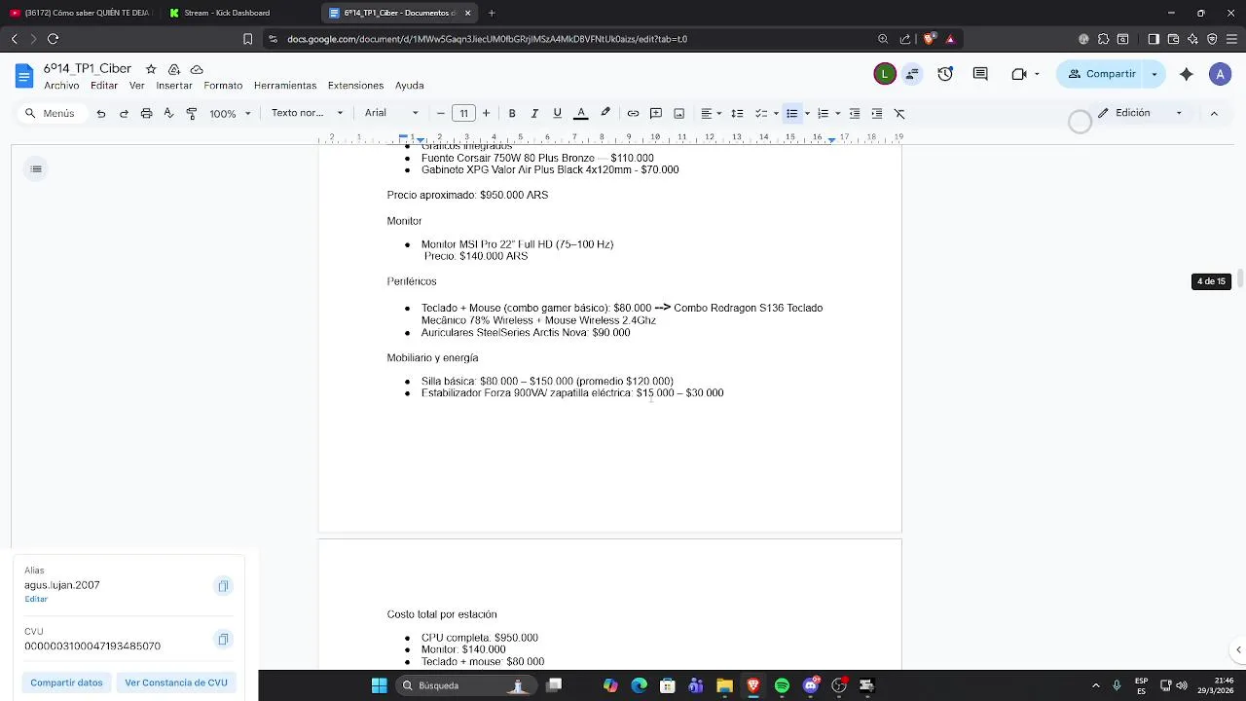Open the Ver menu
The height and width of the screenshot is (701, 1246).
pos(137,86)
